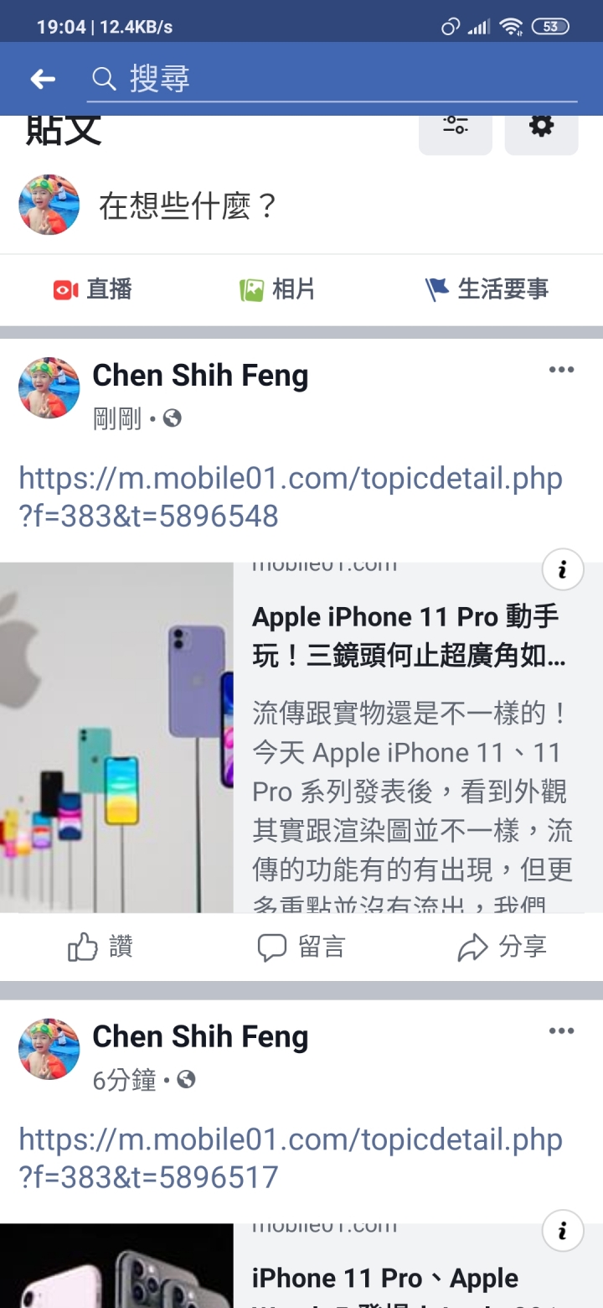Create a 生活要事 life event
Screen dimensions: 603x1308
click(x=487, y=289)
